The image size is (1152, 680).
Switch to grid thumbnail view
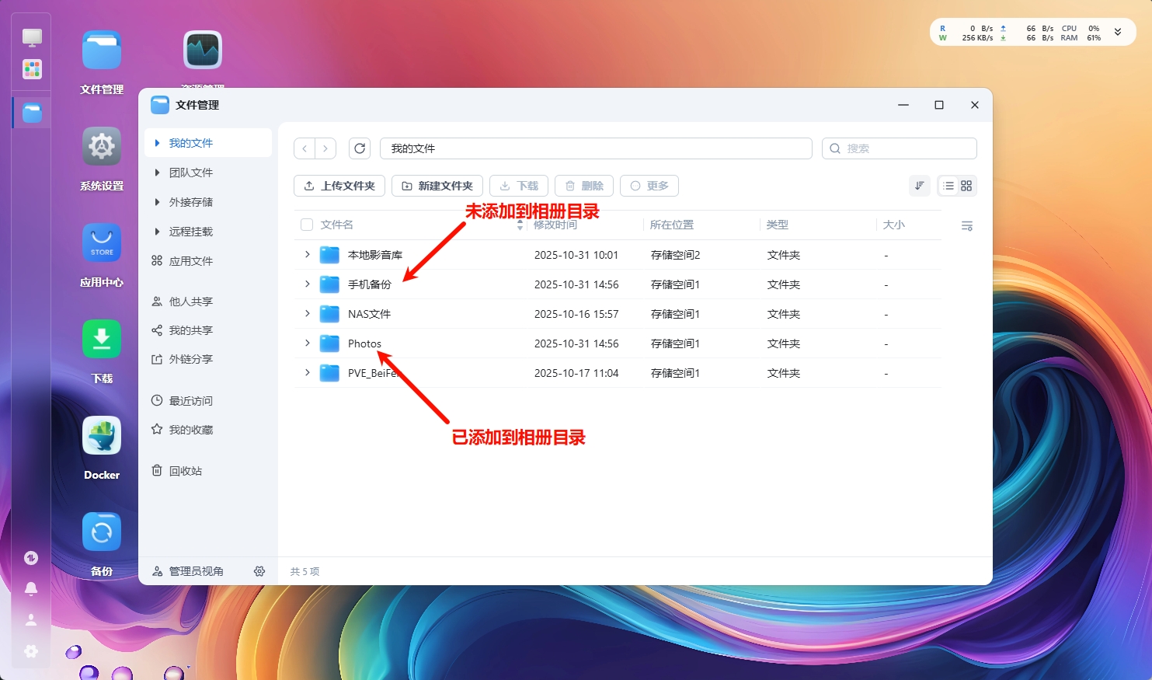966,186
